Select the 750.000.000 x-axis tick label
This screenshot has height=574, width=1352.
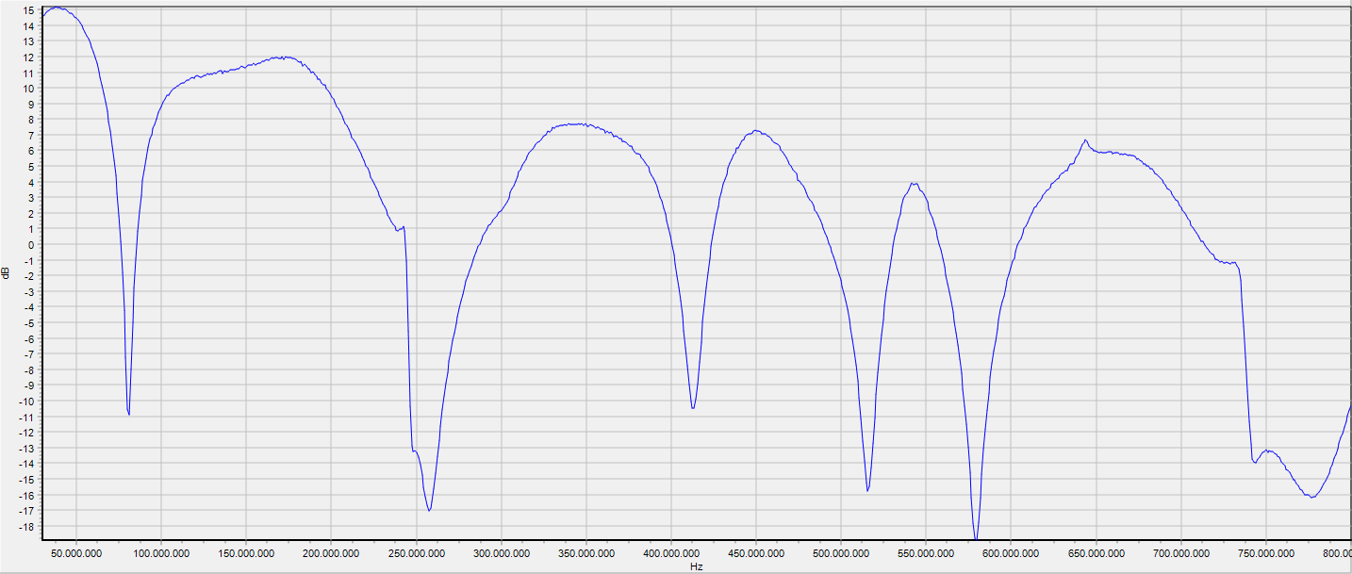(1264, 553)
